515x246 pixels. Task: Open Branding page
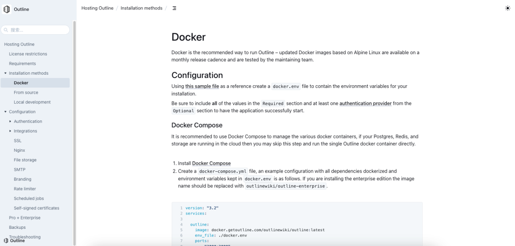tap(22, 179)
